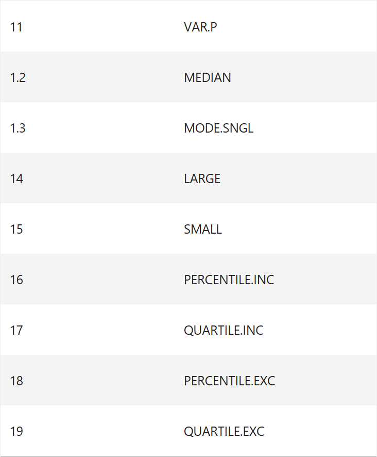Click function number 15
377x457 pixels.
coord(16,229)
